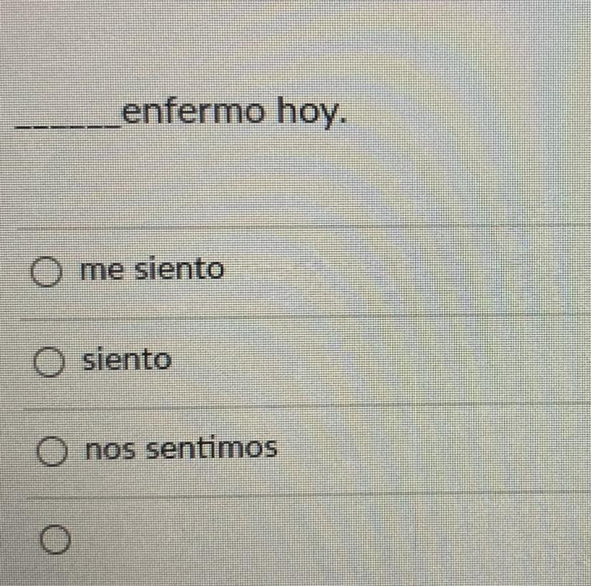Screen dimensions: 591x586
Task: Click the word "nos" in third option
Action: (x=110, y=450)
